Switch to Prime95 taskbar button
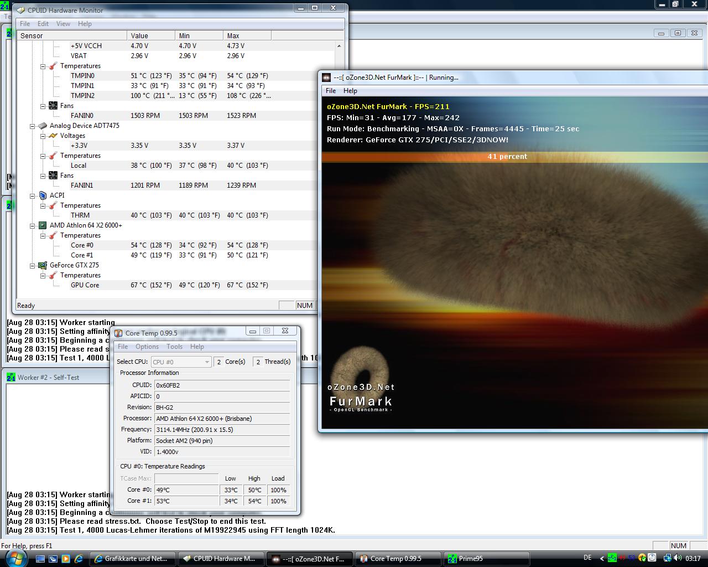 [487, 559]
